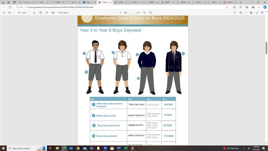Image resolution: width=268 pixels, height=151 pixels.
Task: Click 'White polo t-shirt' item text
Action: 106,116
